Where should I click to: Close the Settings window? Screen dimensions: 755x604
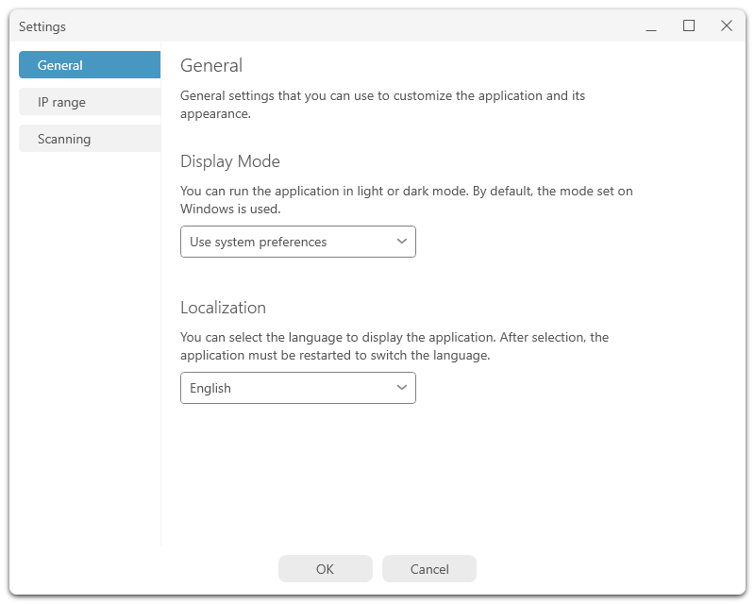(x=727, y=26)
